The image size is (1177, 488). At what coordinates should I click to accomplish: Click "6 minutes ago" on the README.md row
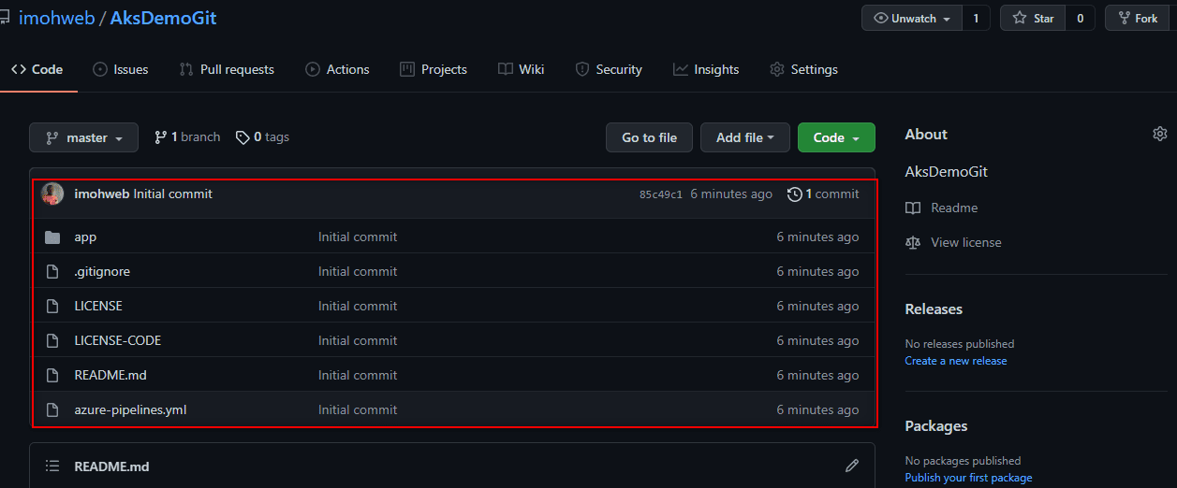817,375
